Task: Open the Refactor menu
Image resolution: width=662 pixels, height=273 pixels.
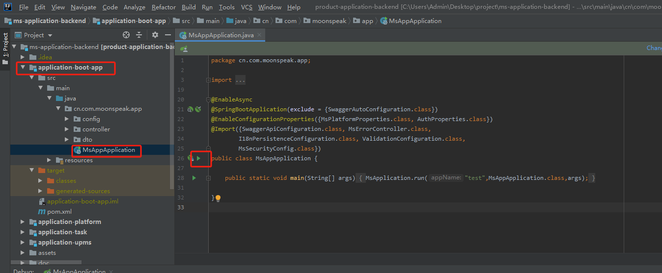Action: click(164, 7)
